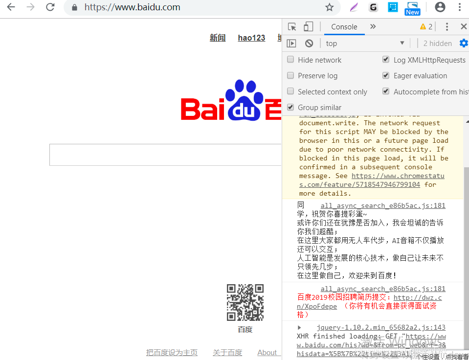Click the address bar URL www.baidu.com

(x=132, y=7)
